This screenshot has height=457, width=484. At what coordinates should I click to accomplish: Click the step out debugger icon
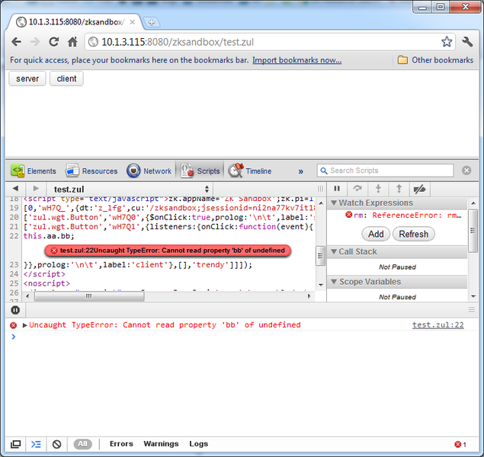(399, 189)
